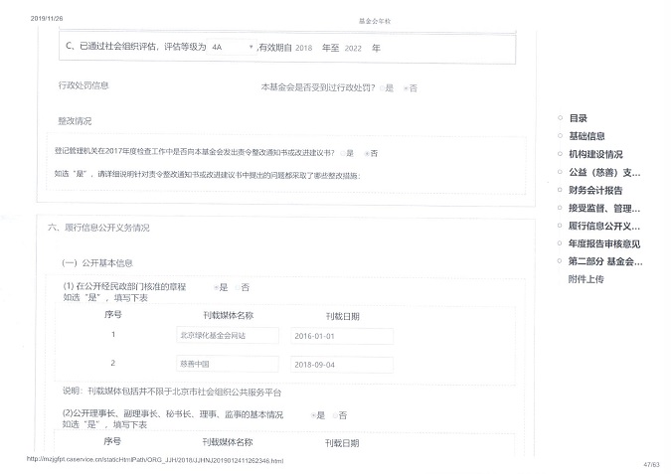Open 附件上传 in the sidebar
This screenshot has height=474, width=671.
[586, 279]
